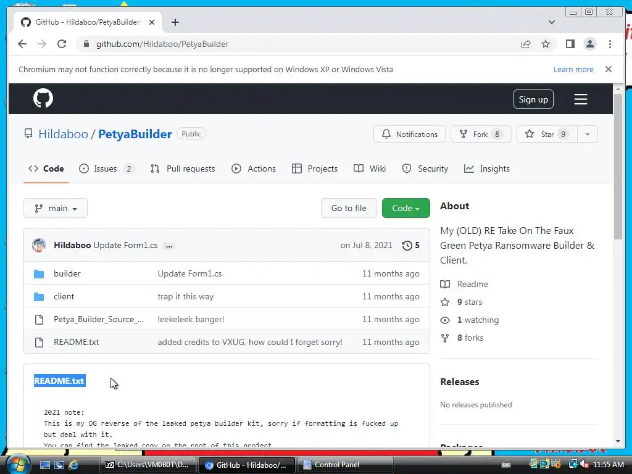Launch Internet Explorer from quick launch
The height and width of the screenshot is (474, 632).
click(73, 465)
